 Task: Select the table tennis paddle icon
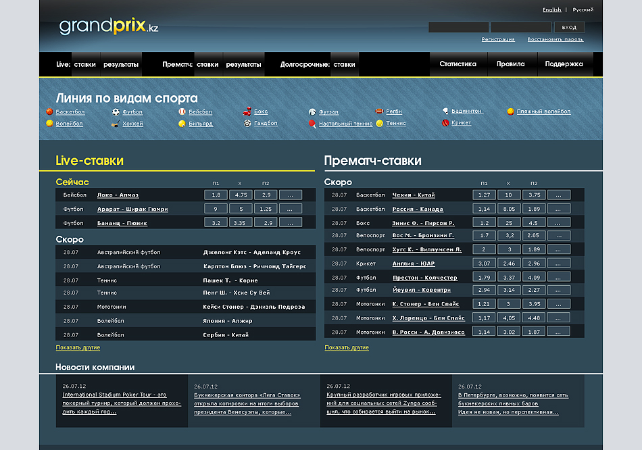point(312,124)
